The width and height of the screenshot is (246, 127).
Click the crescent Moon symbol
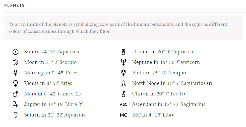(x=16, y=62)
